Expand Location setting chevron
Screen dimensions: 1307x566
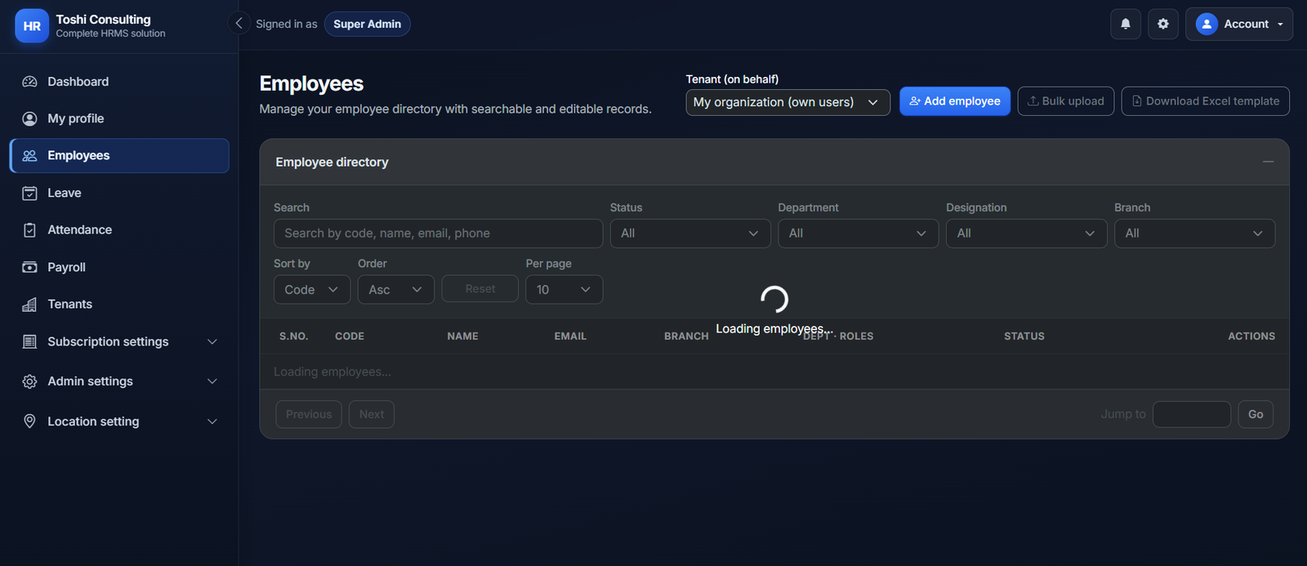pos(212,421)
